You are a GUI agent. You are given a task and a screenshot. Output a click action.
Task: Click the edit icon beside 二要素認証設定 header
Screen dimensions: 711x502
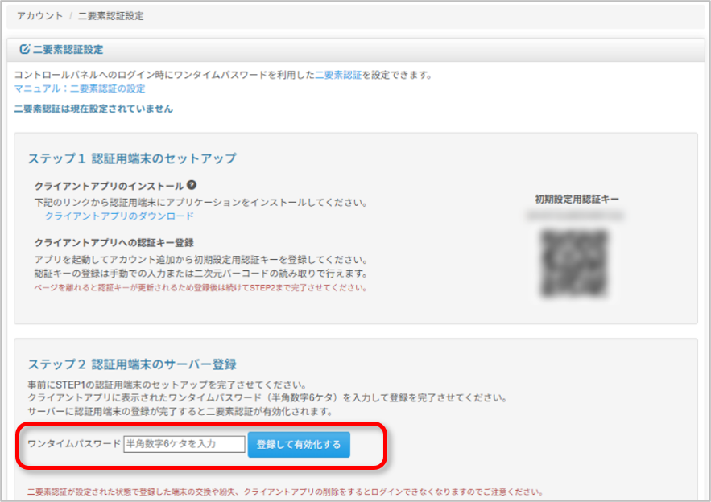coord(24,49)
